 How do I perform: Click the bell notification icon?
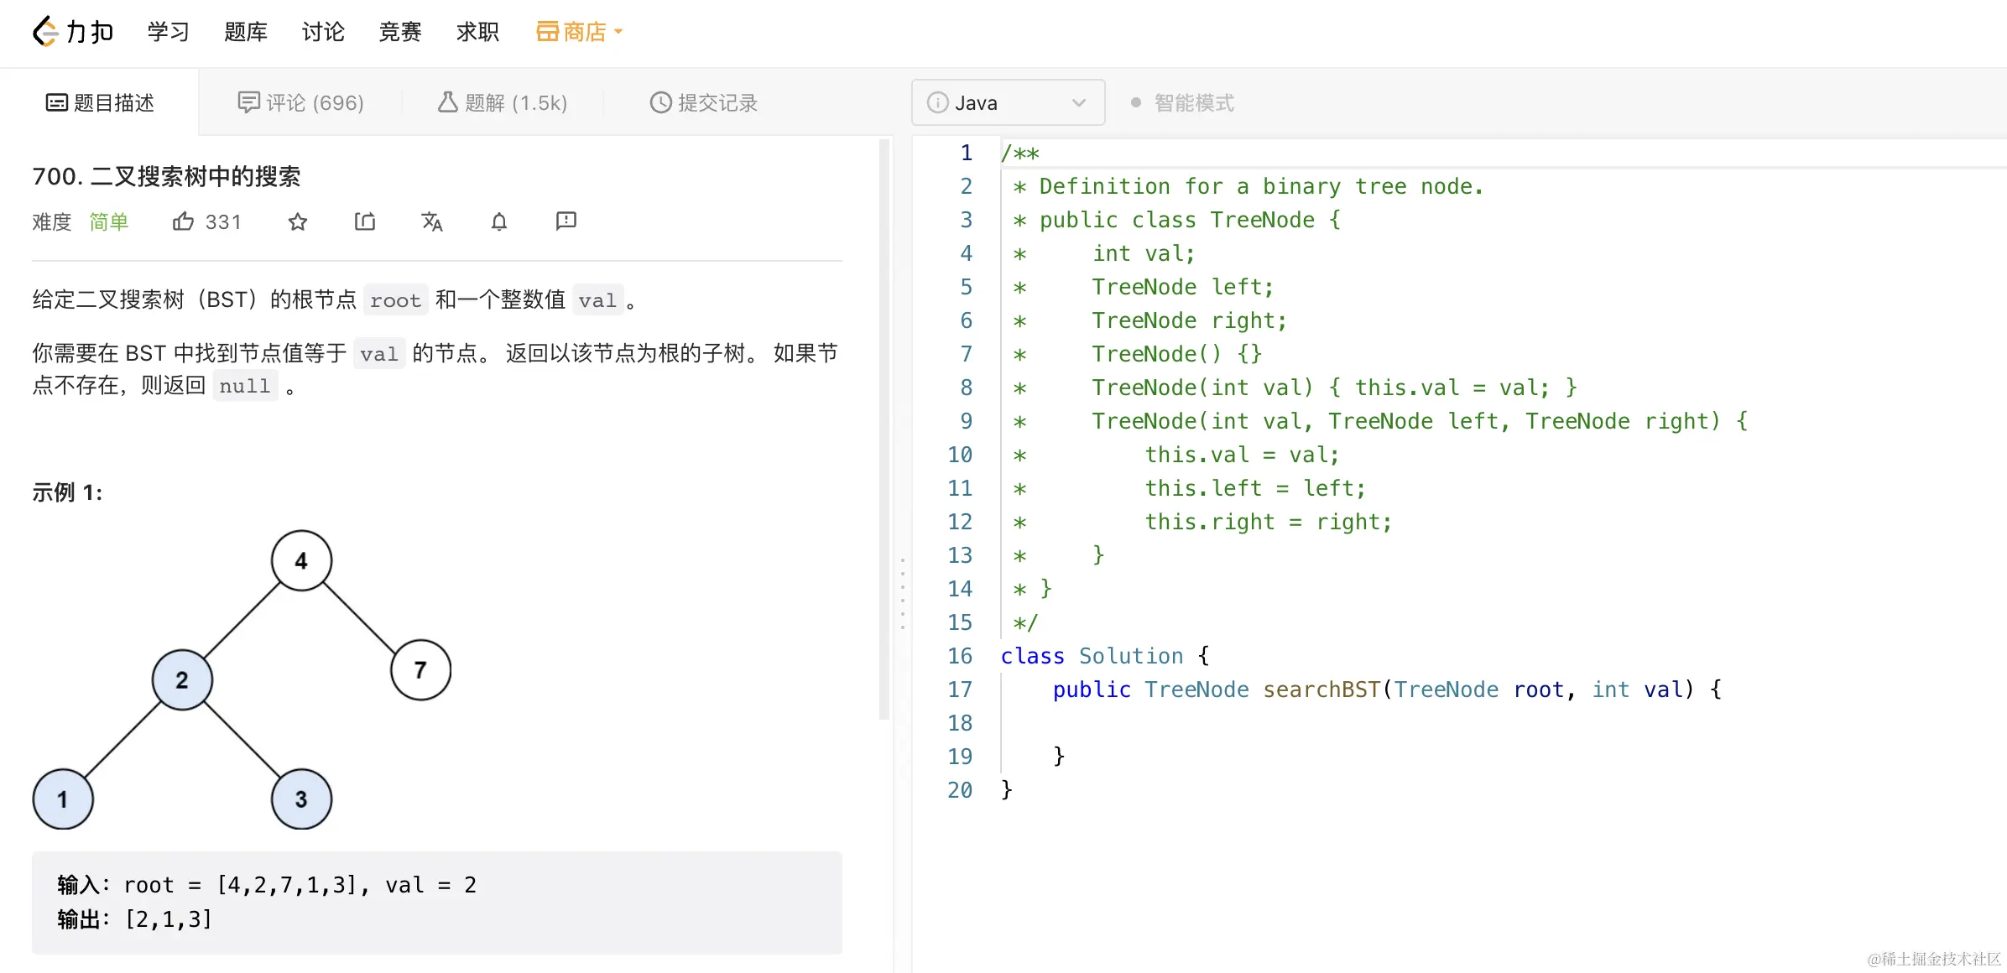(499, 221)
